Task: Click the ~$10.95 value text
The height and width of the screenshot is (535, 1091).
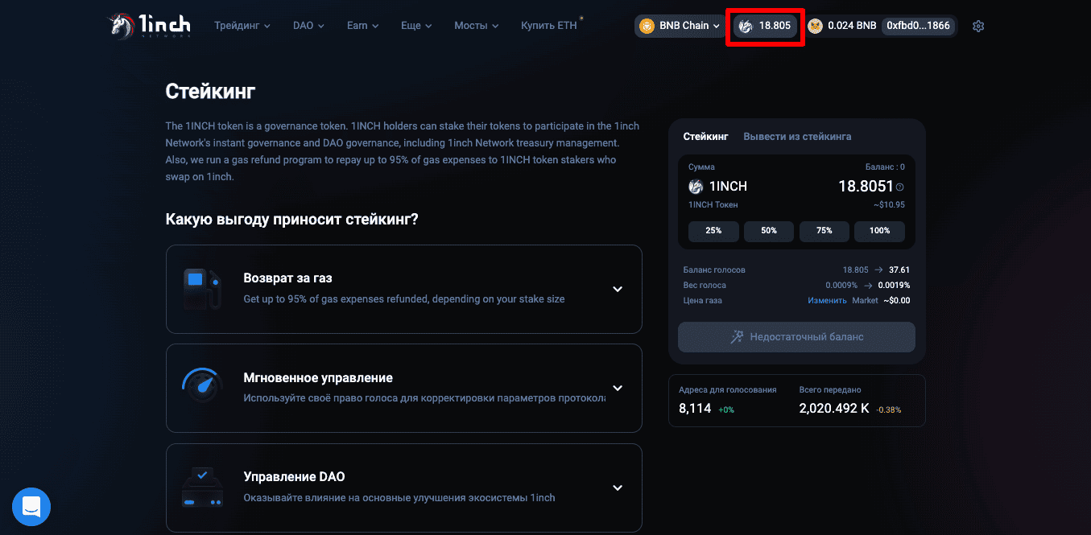Action: [889, 205]
